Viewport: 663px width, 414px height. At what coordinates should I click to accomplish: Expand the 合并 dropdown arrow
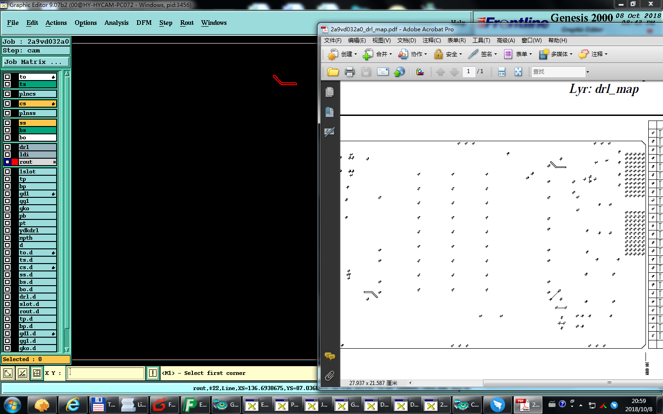point(390,54)
